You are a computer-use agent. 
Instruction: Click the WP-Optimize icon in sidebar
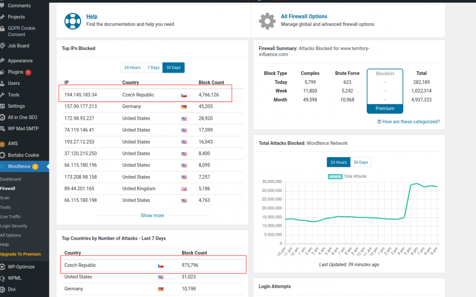point(3,267)
